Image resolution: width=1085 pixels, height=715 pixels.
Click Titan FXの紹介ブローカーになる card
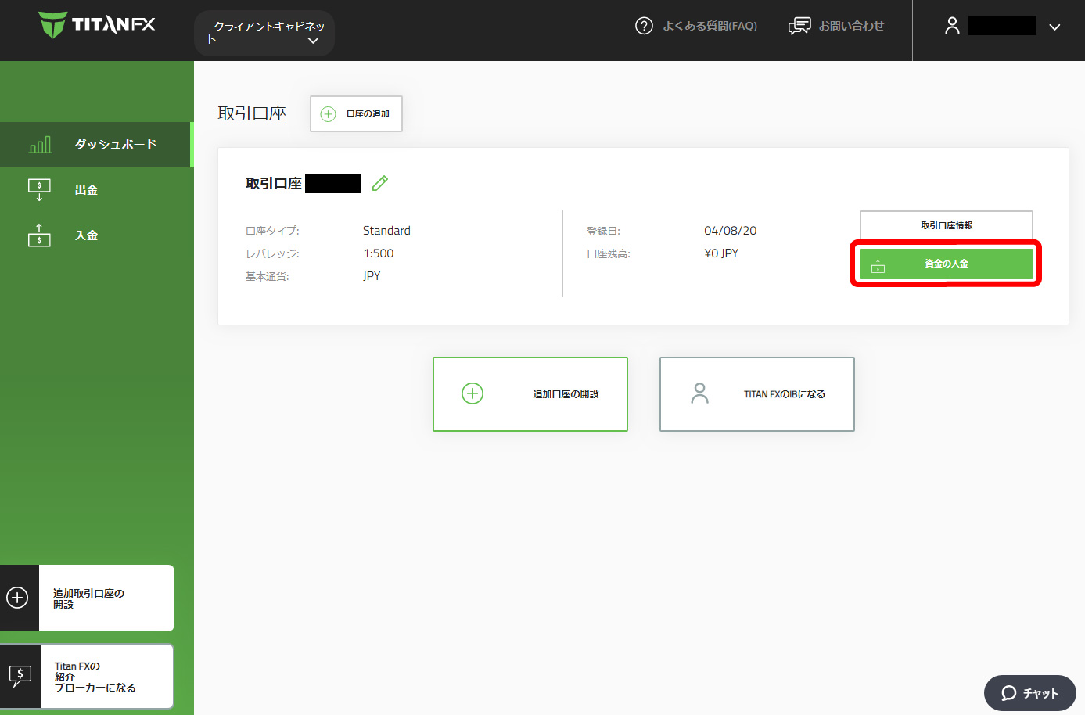tap(87, 677)
